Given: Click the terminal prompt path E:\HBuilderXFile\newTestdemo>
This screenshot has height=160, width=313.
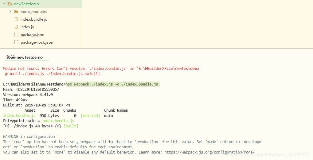Looking at the screenshot, I should click(34, 84).
